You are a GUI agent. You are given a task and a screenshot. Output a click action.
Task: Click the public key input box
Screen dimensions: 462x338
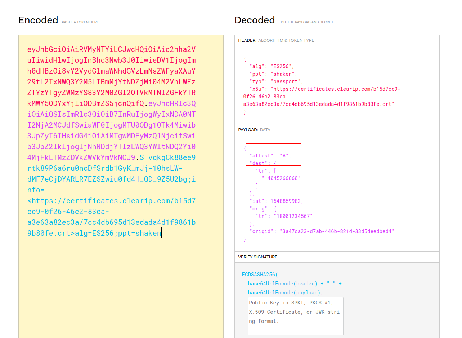(295, 316)
